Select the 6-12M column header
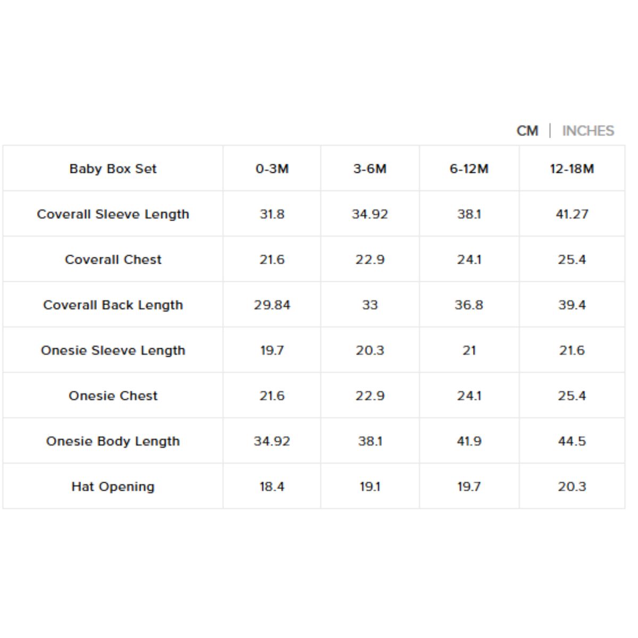This screenshot has height=638, width=638. (469, 169)
